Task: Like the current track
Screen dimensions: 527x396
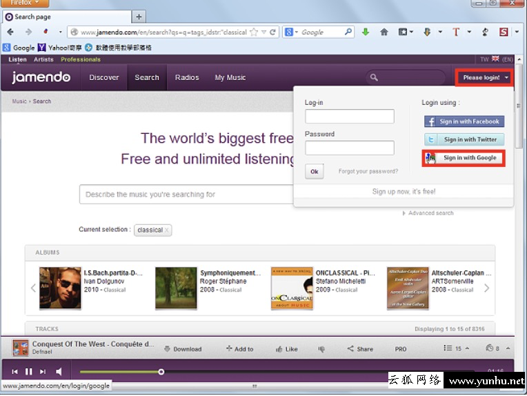Action: pyautogui.click(x=287, y=349)
